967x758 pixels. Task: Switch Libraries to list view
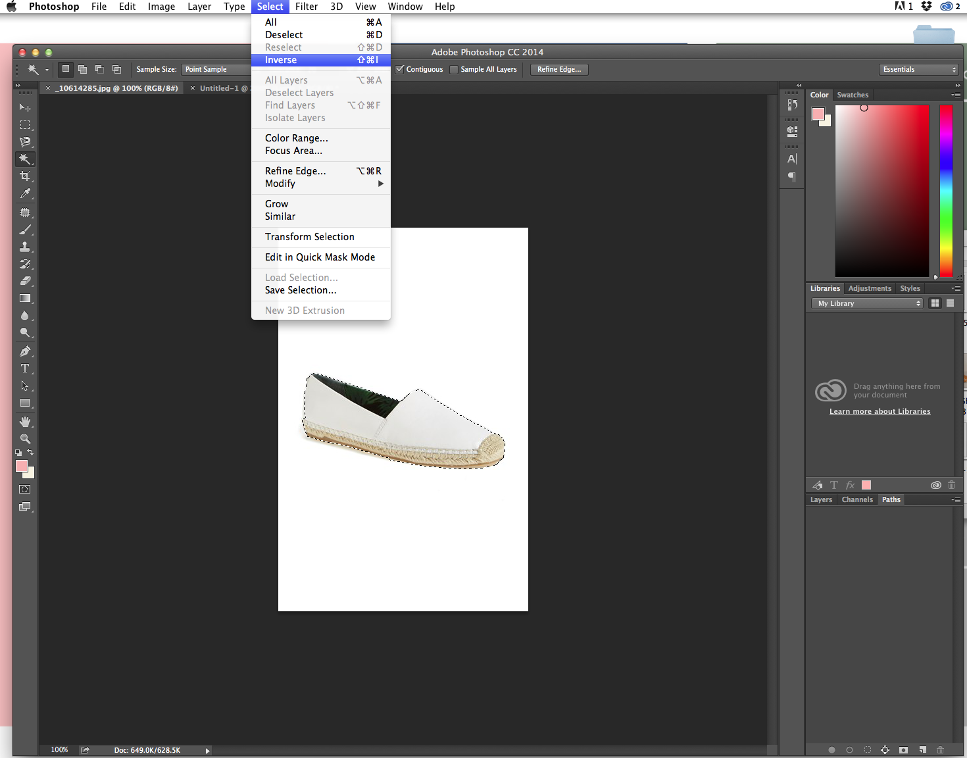(x=950, y=303)
